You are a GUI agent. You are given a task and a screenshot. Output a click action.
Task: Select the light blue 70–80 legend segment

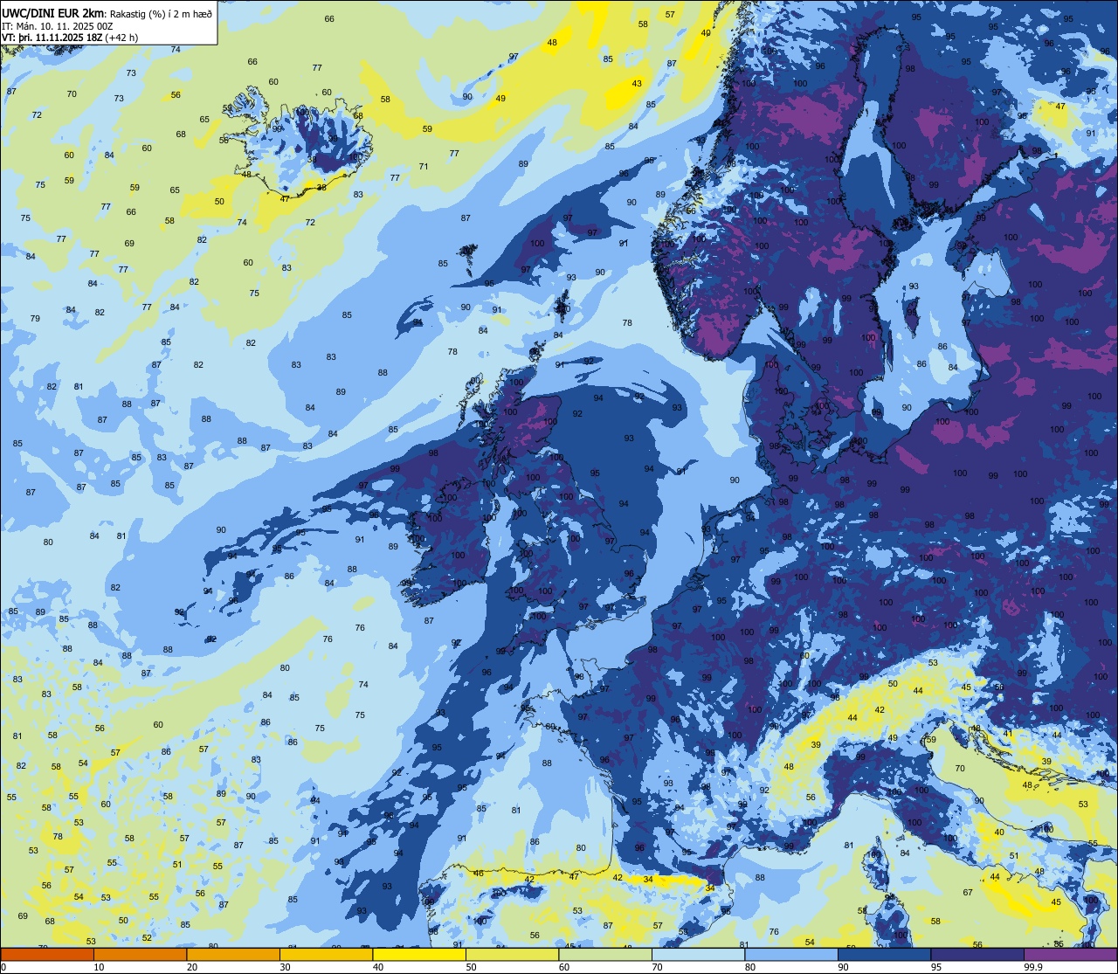click(x=698, y=955)
